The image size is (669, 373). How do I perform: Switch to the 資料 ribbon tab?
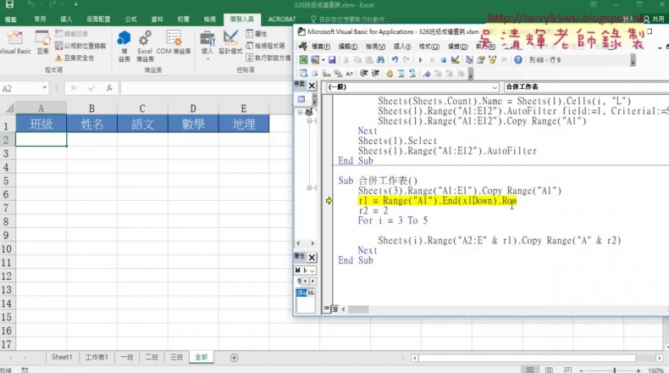(x=157, y=19)
